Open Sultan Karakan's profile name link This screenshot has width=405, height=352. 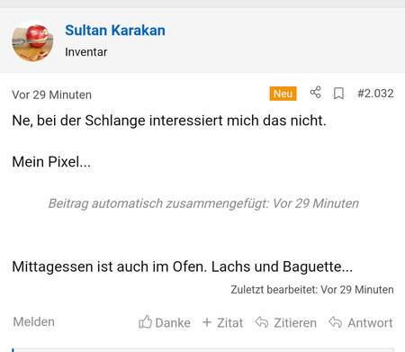click(x=115, y=31)
